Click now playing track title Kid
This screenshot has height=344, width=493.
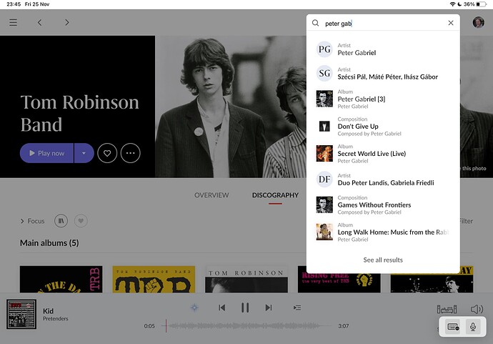coord(48,311)
